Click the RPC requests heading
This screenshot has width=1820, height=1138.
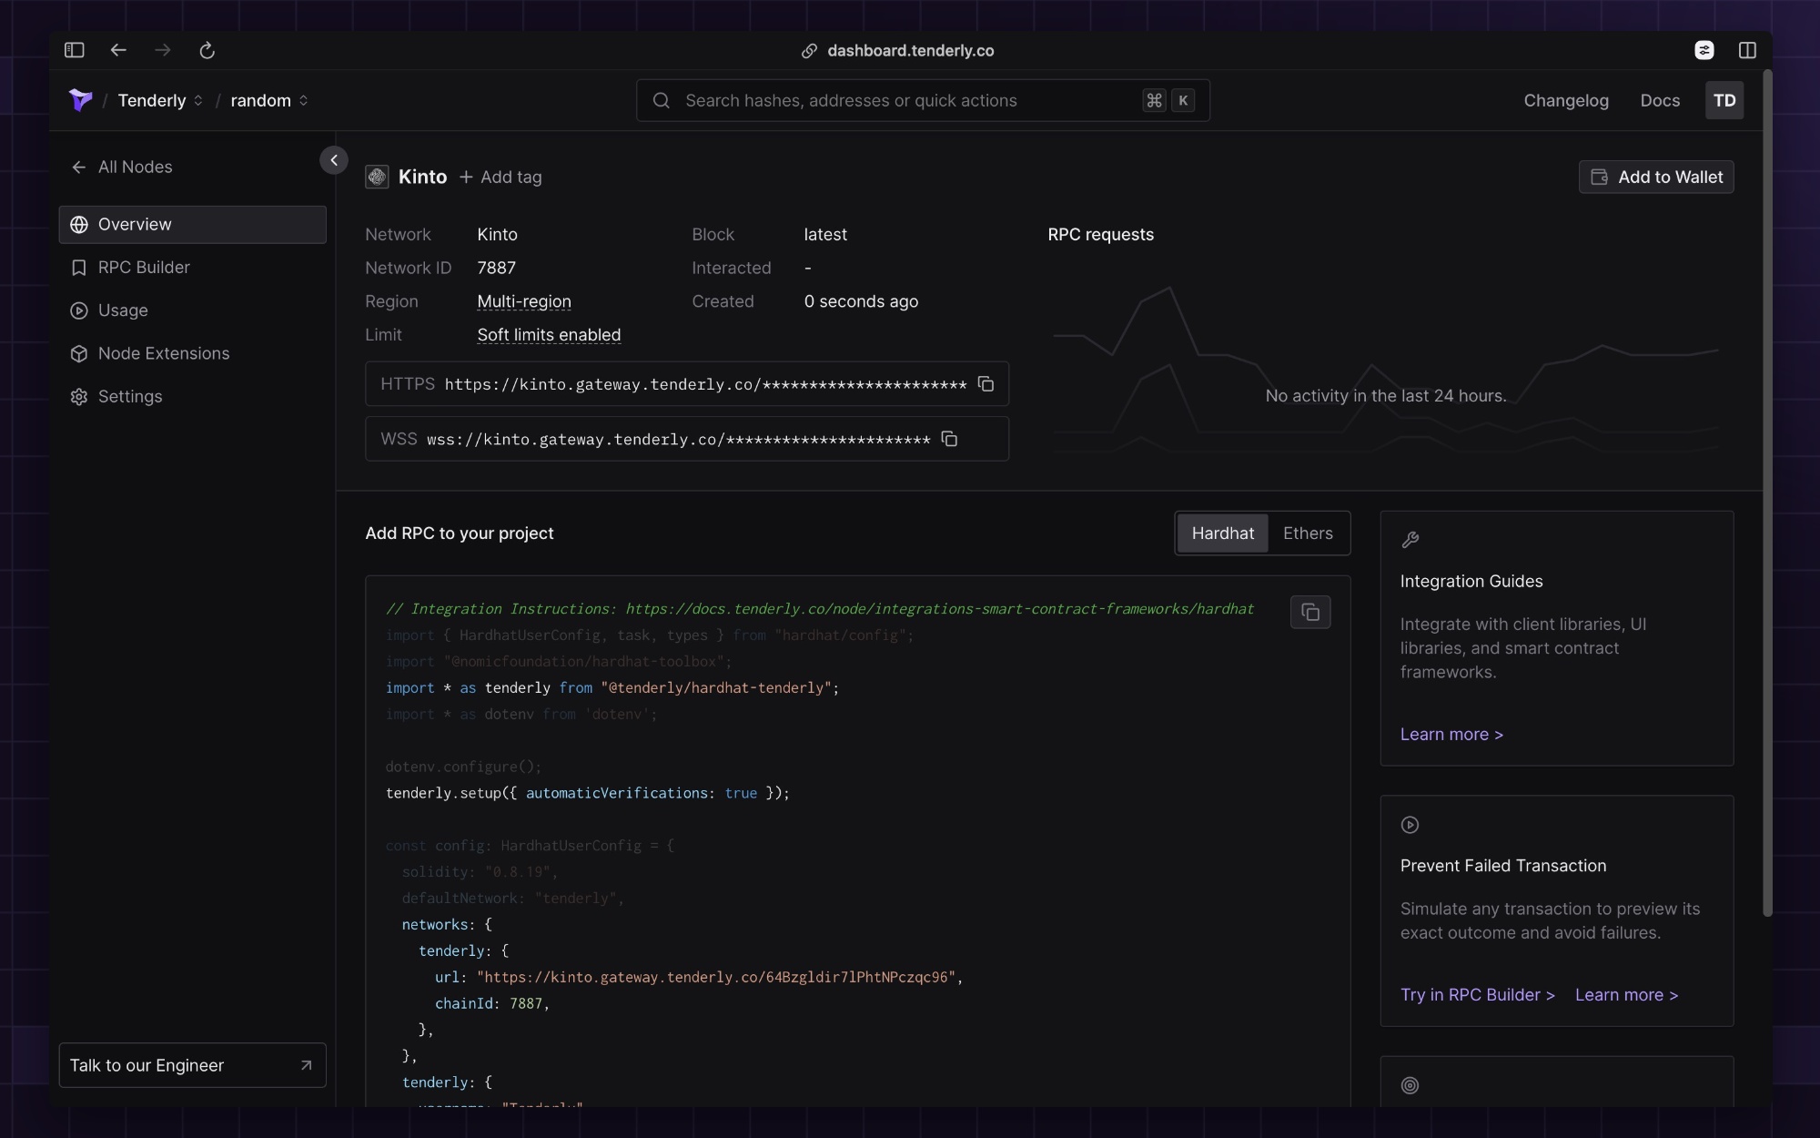[x=1100, y=234]
